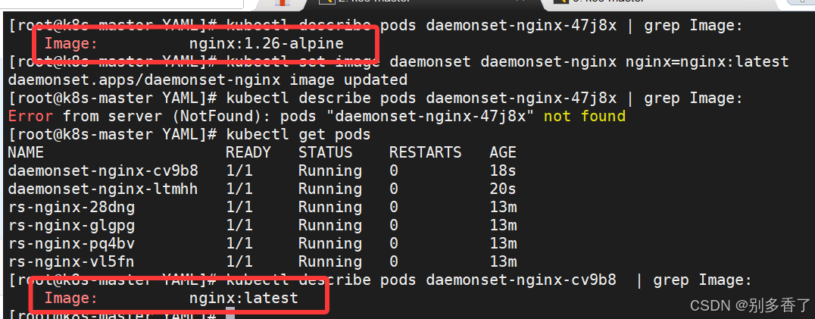Screen dimensions: 815x319
Task: Click the red 'Error' word in server response
Action: 30,117
